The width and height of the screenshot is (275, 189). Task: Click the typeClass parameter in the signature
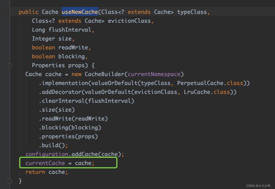coord(192,12)
